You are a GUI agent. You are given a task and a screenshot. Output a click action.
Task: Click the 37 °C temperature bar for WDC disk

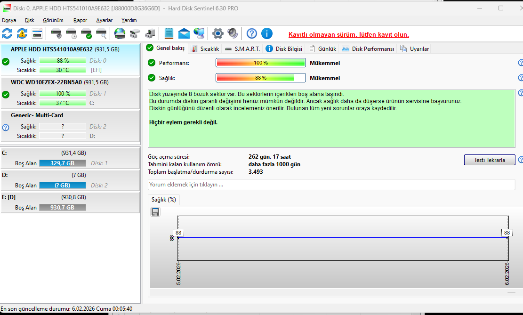coord(62,103)
